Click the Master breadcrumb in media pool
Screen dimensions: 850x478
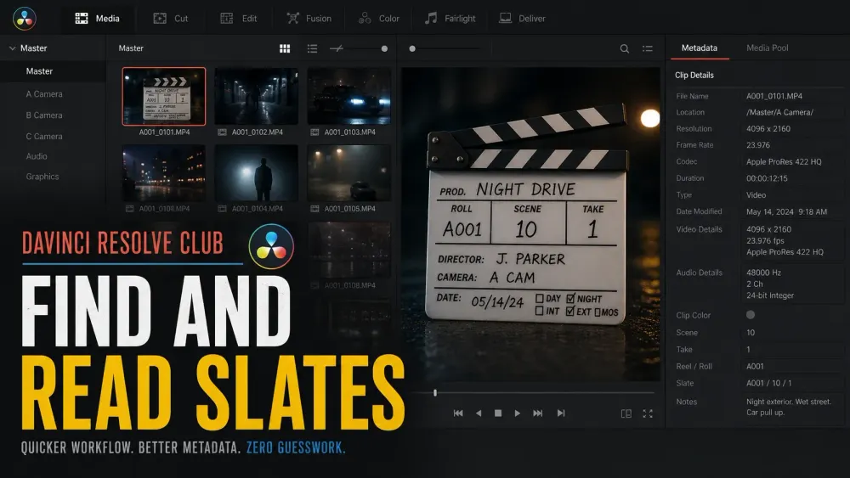tap(131, 48)
